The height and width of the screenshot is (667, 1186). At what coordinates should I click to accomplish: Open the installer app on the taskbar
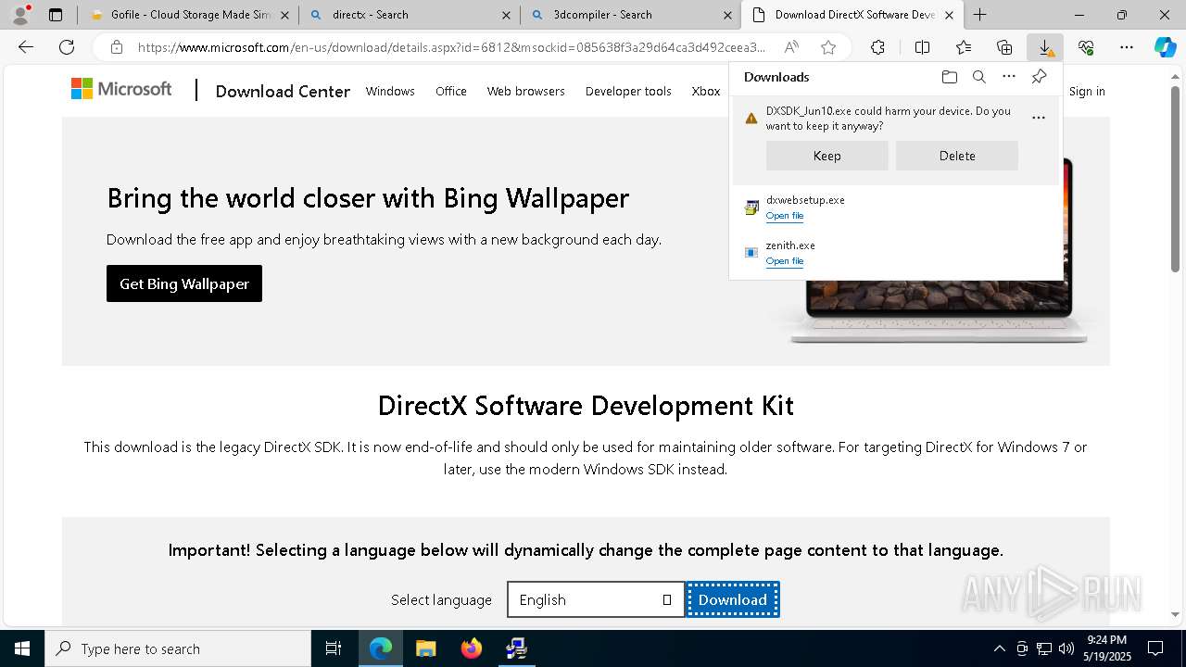click(x=516, y=648)
